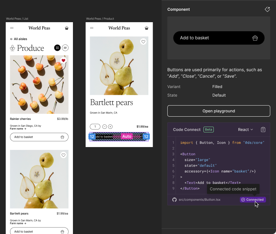This screenshot has height=234, width=276.
Task: Open the src/components/Button.tsx link
Action: click(x=199, y=200)
